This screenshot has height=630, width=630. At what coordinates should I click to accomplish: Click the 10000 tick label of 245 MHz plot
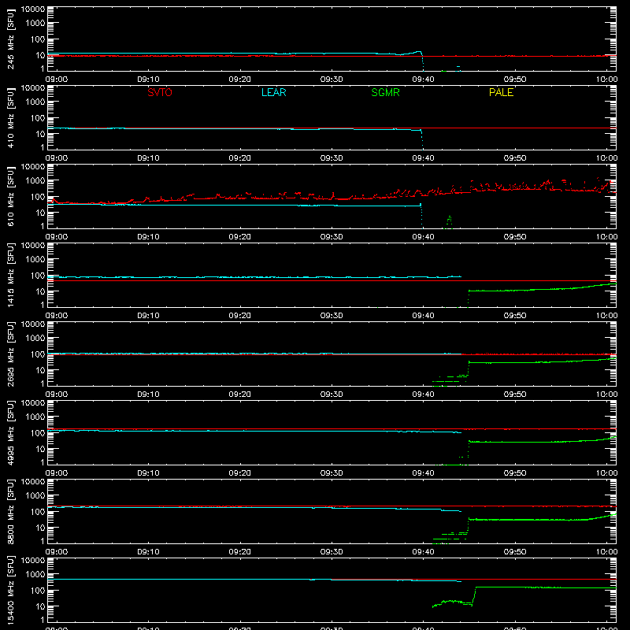33,9
